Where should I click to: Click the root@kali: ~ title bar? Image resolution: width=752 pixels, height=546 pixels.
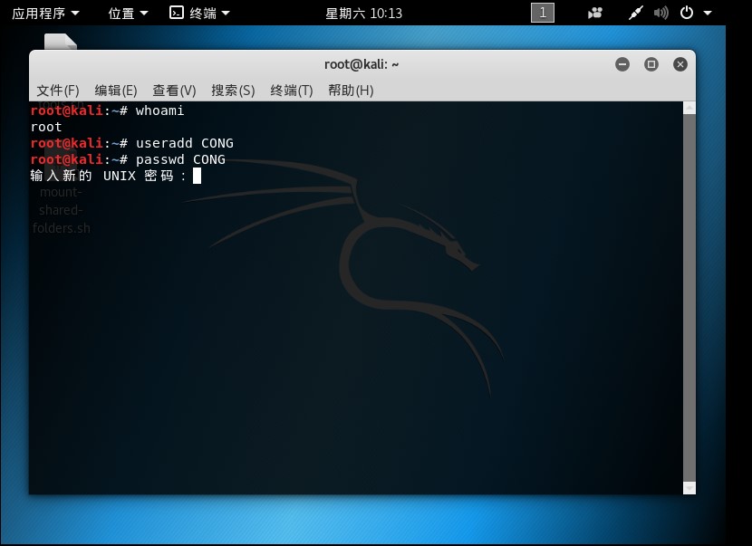coord(362,64)
